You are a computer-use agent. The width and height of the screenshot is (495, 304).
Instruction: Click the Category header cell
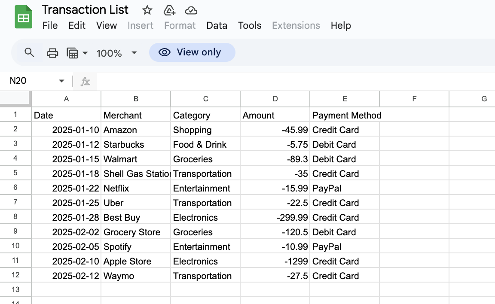(205, 115)
